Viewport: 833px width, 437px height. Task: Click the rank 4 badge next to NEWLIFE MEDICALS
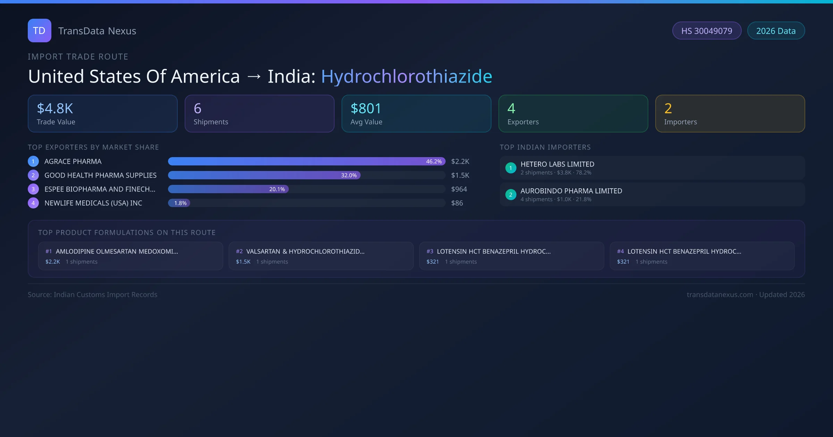tap(33, 203)
